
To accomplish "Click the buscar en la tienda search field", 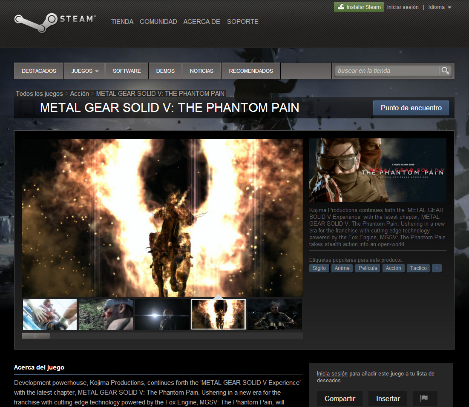I will tap(388, 71).
